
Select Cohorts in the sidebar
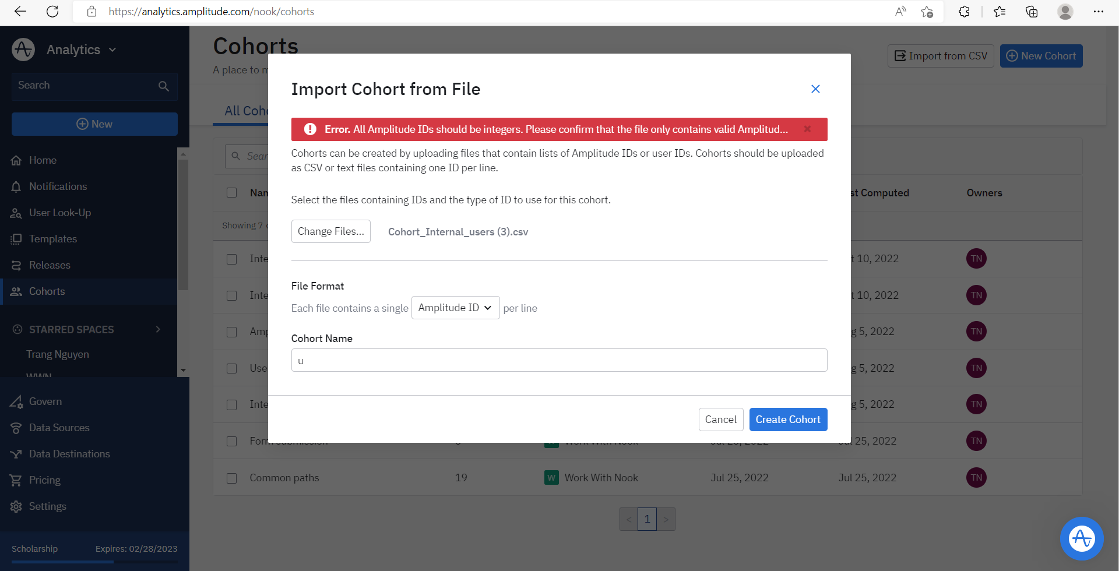click(x=47, y=291)
